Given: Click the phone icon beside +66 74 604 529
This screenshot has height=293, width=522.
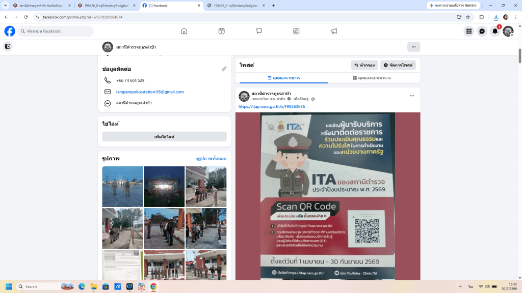Looking at the screenshot, I should pos(108,80).
